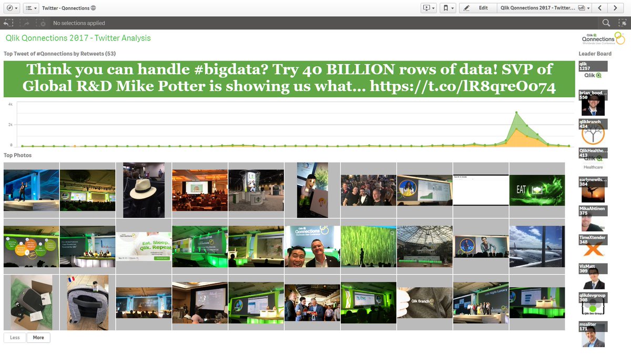The width and height of the screenshot is (631, 355).
Task: Step forward in selections
Action: tap(24, 23)
